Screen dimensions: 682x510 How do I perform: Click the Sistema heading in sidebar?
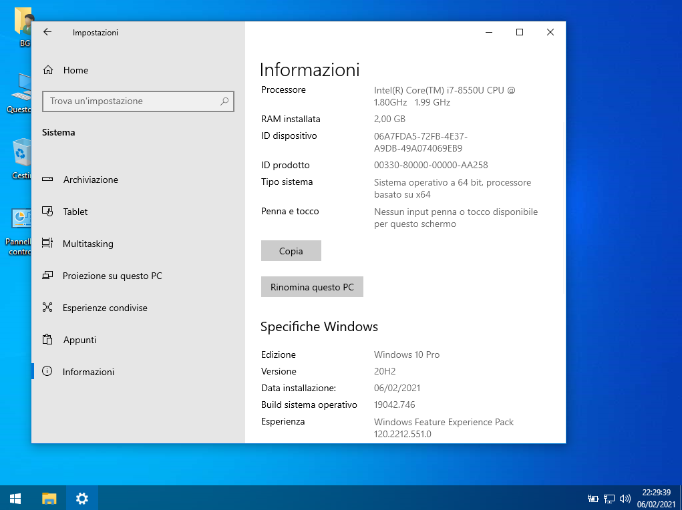click(58, 133)
